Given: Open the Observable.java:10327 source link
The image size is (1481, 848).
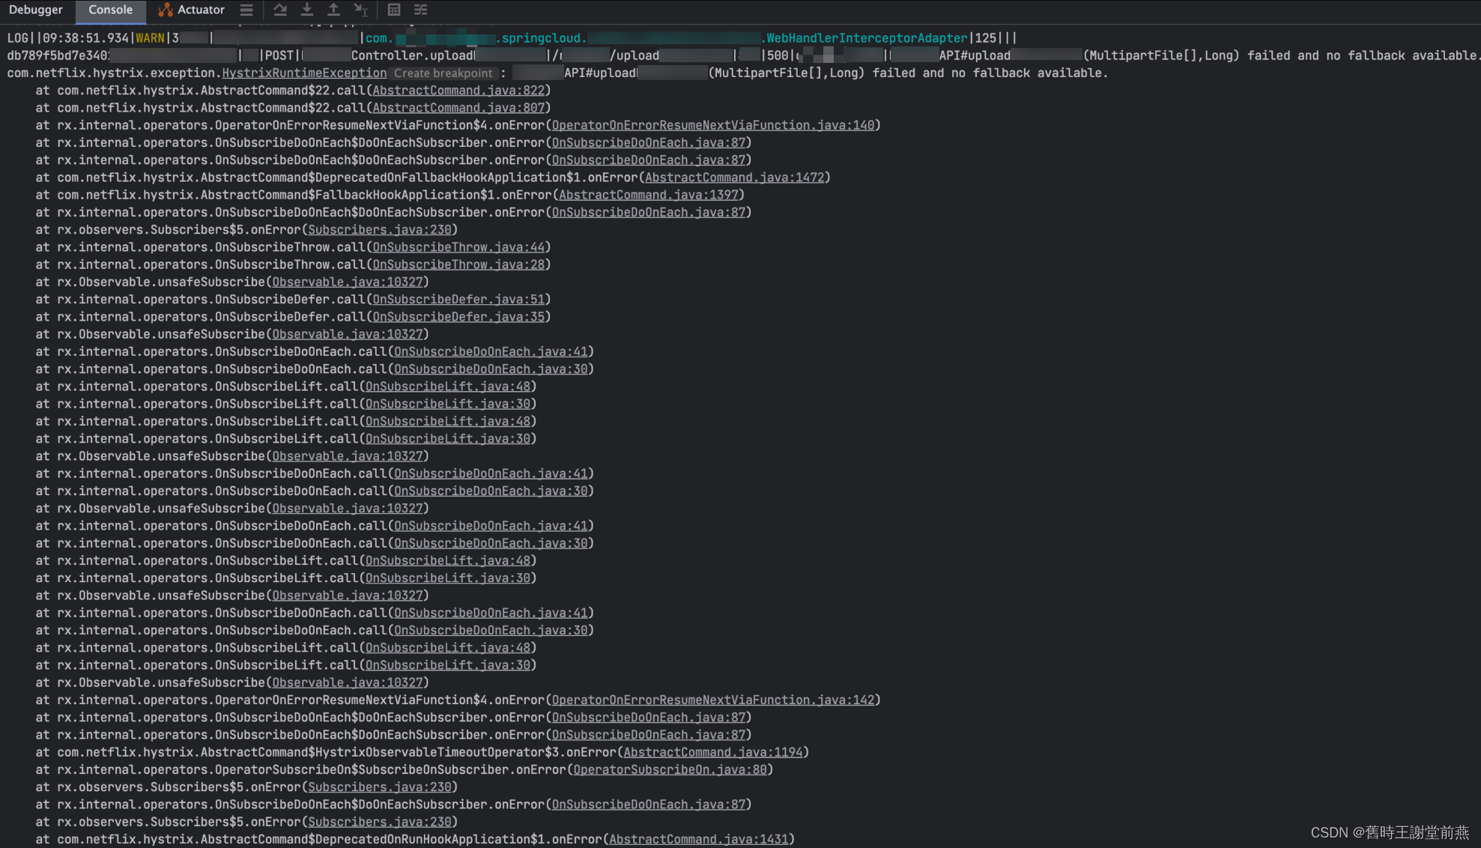Looking at the screenshot, I should tap(347, 282).
